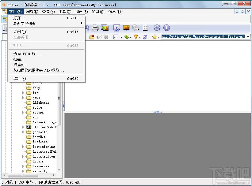This screenshot has width=252, height=186.
Task: Start slideshow using the green arrow image icon
Action: click(105, 28)
